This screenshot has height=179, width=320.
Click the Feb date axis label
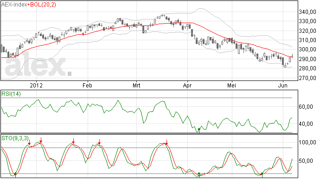point(87,85)
